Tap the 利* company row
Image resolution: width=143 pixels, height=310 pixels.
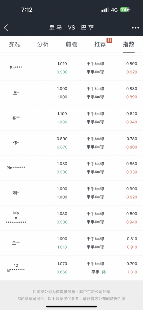coord(71,193)
